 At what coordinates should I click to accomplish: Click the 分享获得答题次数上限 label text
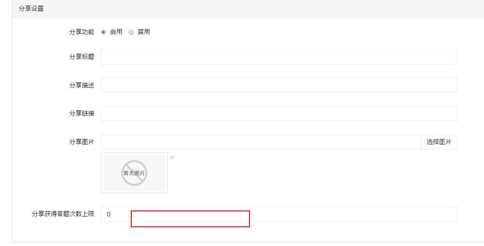(x=63, y=214)
